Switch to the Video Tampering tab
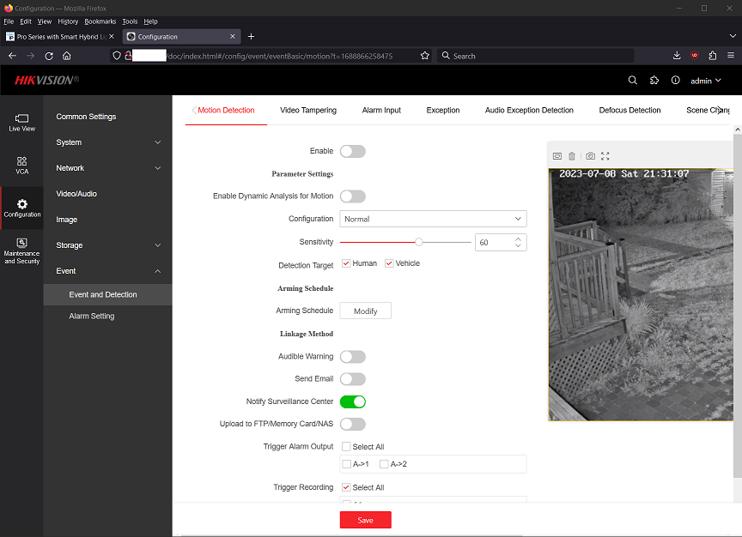This screenshot has height=537, width=742. [x=308, y=111]
